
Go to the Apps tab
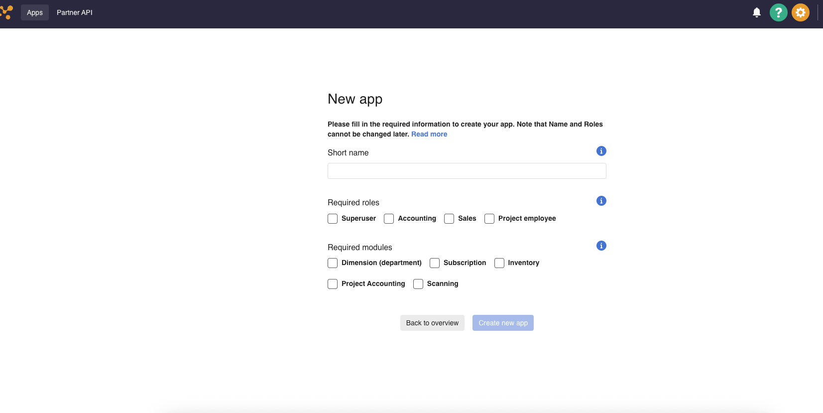35,12
